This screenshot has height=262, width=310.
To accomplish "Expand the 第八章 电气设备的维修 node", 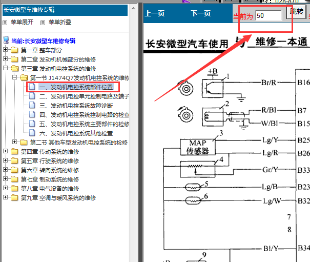I will point(5,188).
